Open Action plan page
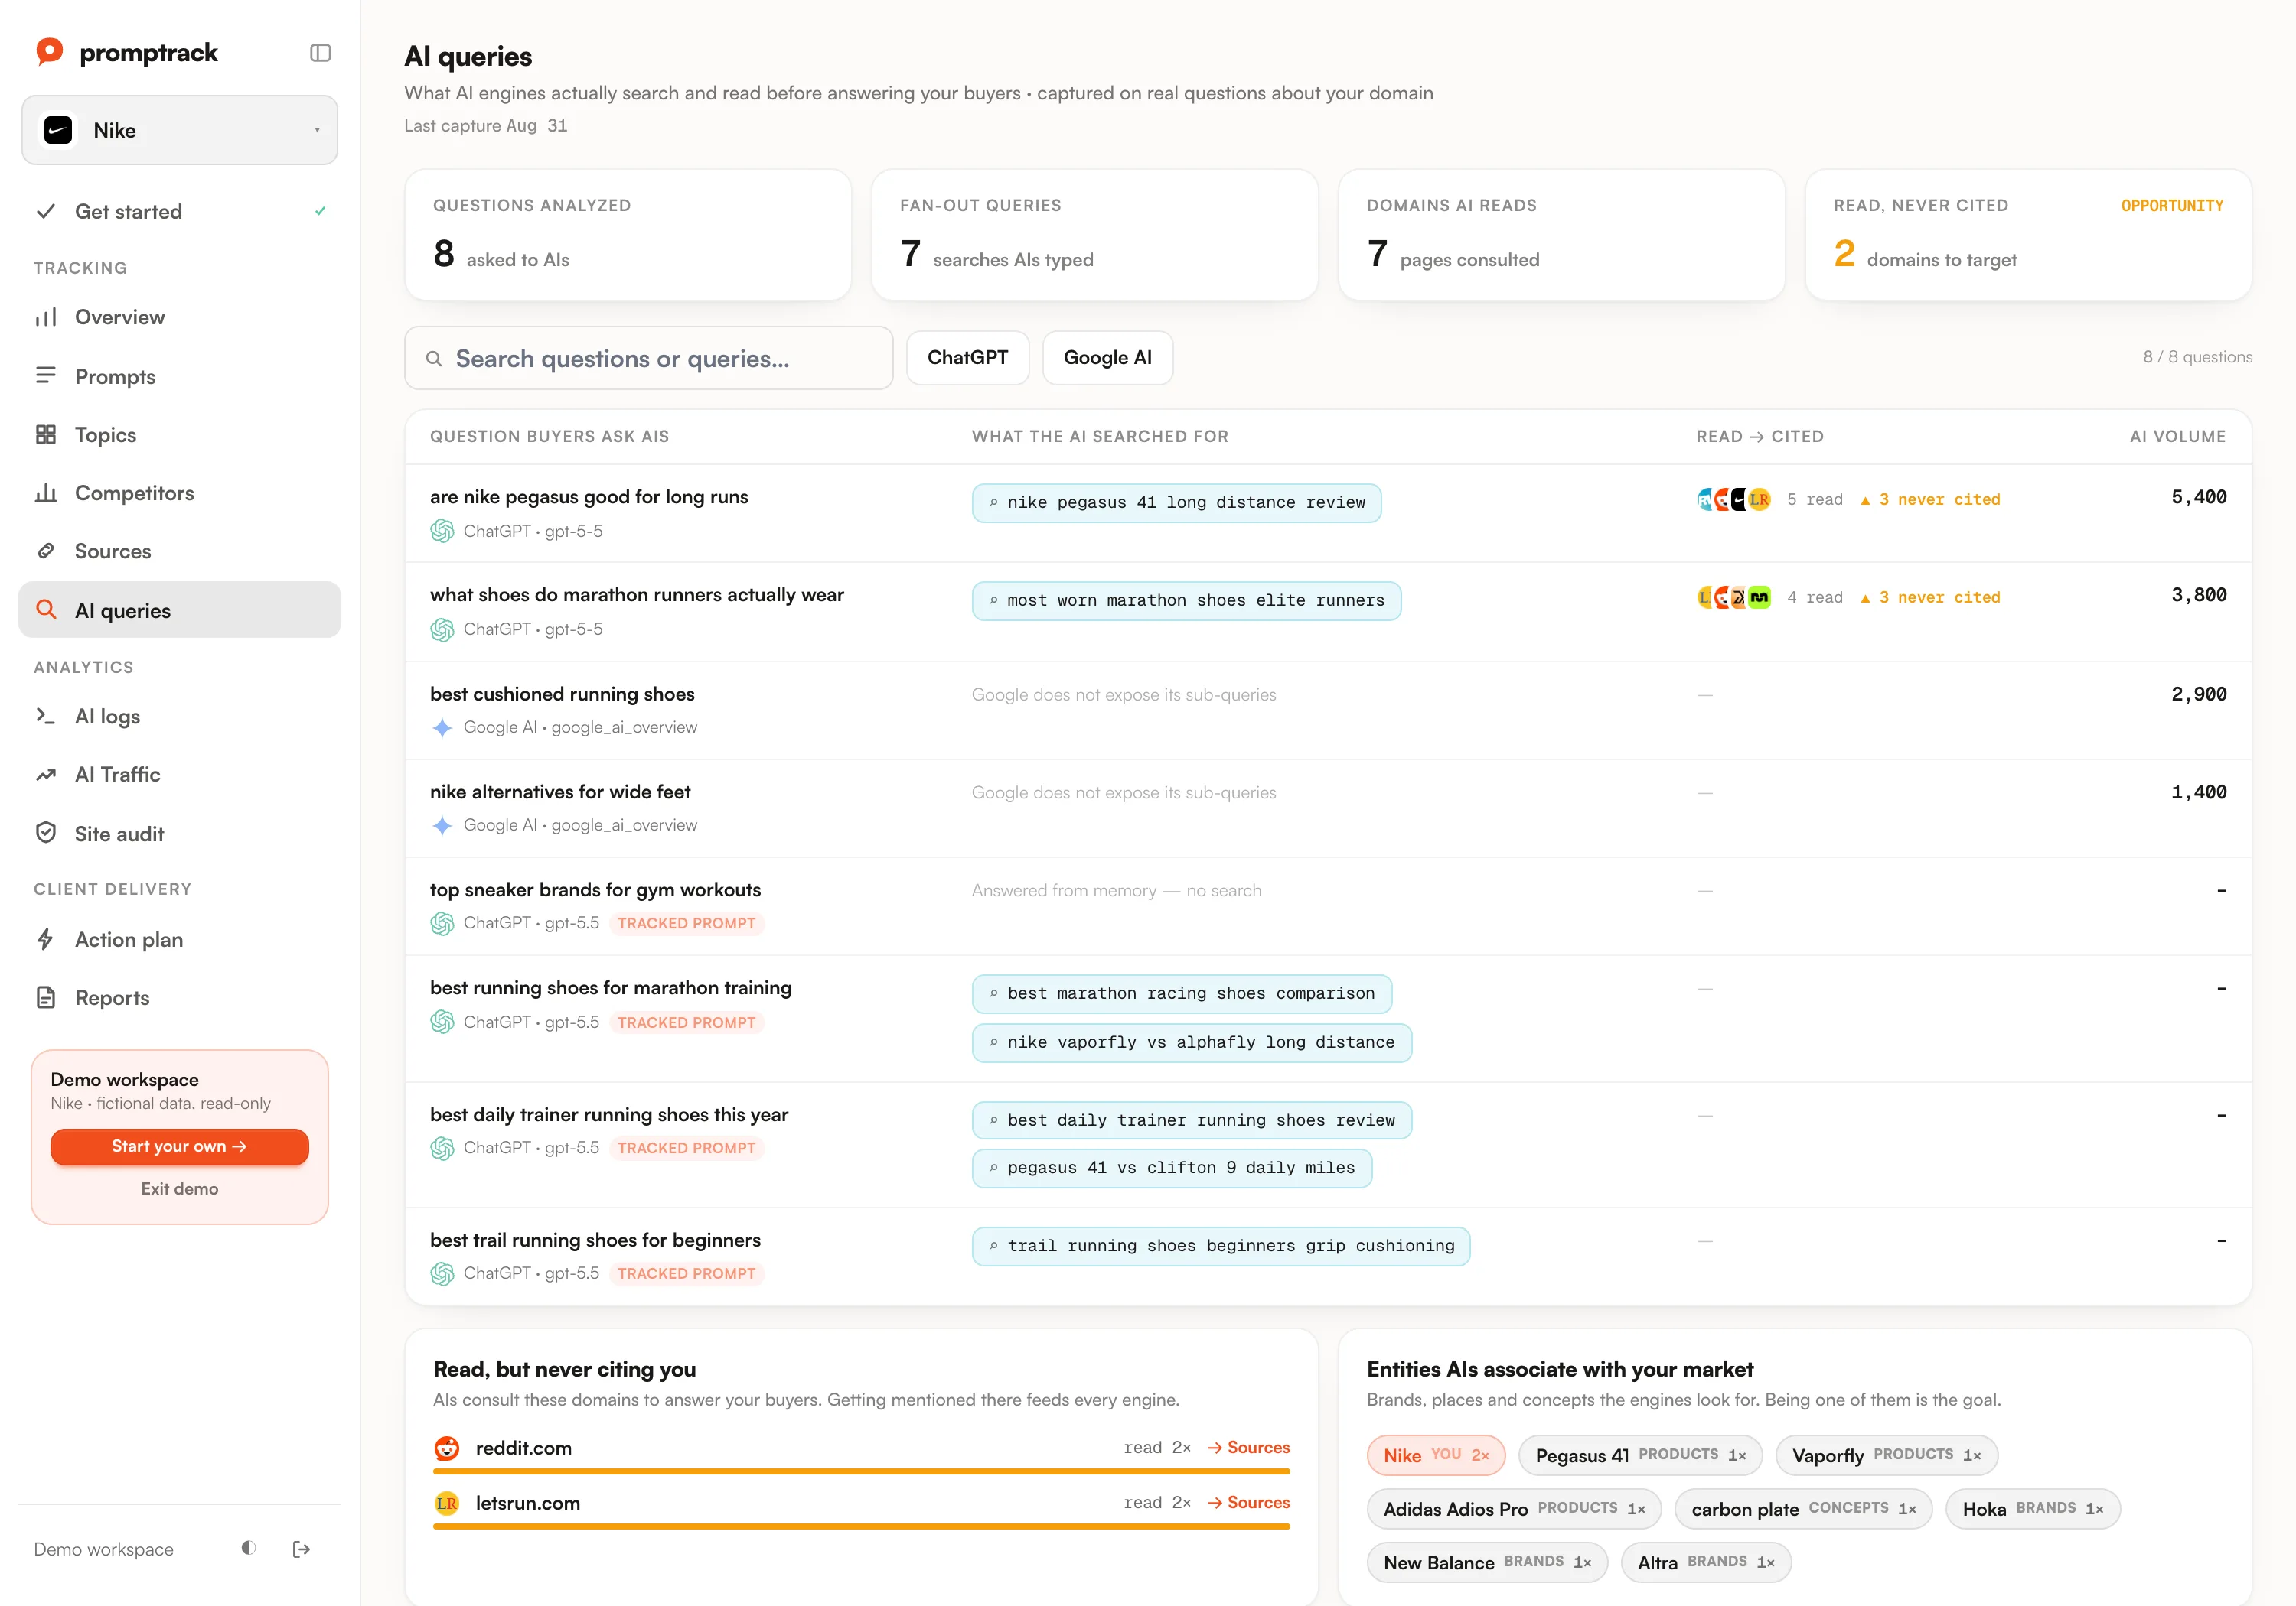 [x=180, y=939]
